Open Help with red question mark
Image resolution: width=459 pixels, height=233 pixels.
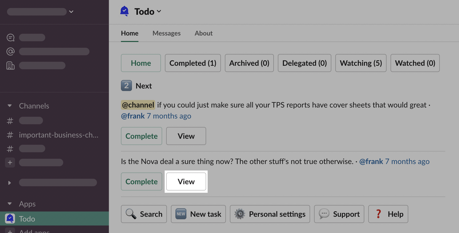(388, 214)
